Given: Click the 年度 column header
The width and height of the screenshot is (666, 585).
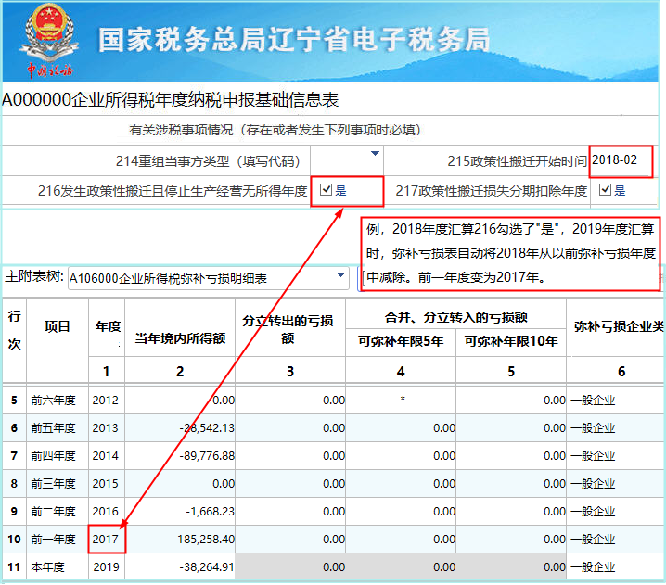Looking at the screenshot, I should click(108, 326).
